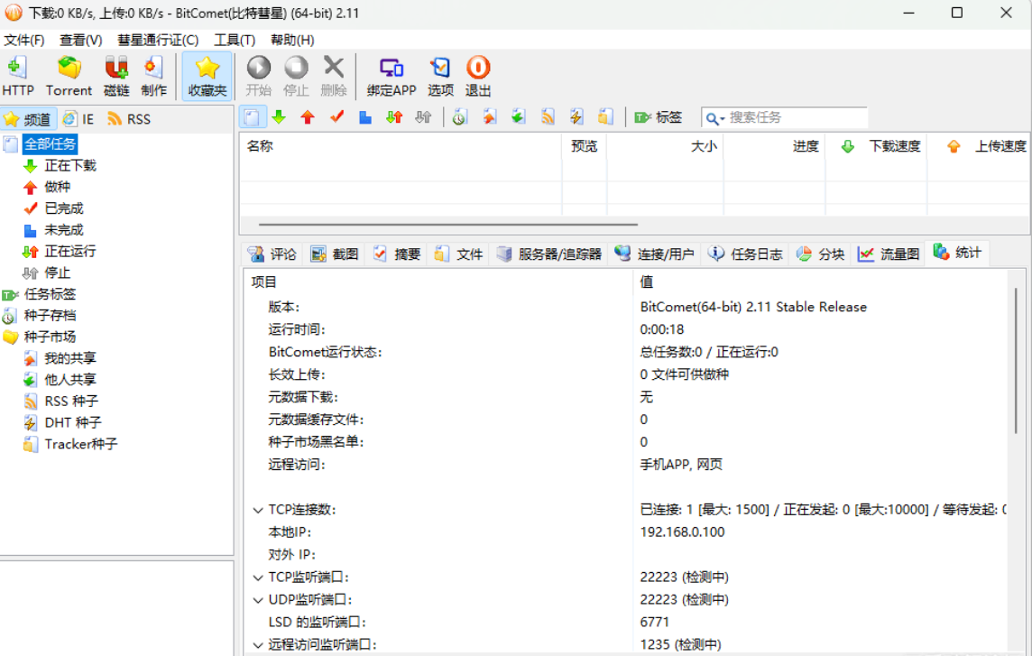The width and height of the screenshot is (1032, 656).
Task: Select 他人共享 in the sidebar tree
Action: (70, 380)
